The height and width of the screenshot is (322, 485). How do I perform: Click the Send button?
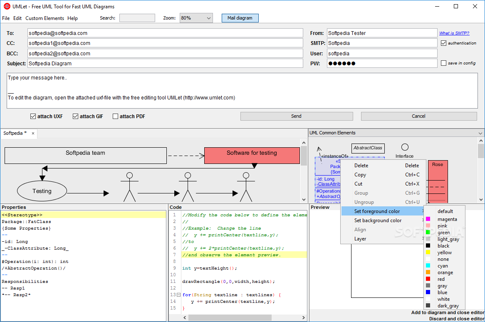(296, 116)
